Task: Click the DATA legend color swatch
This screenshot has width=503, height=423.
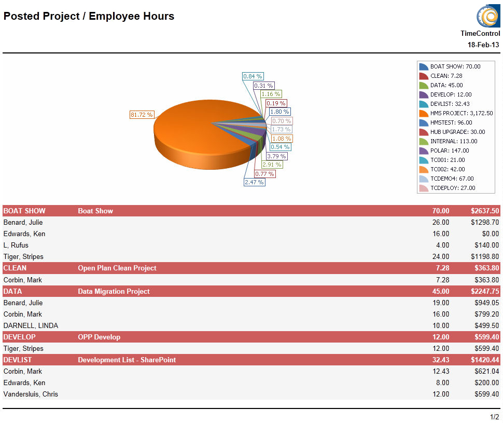Action: coord(424,86)
